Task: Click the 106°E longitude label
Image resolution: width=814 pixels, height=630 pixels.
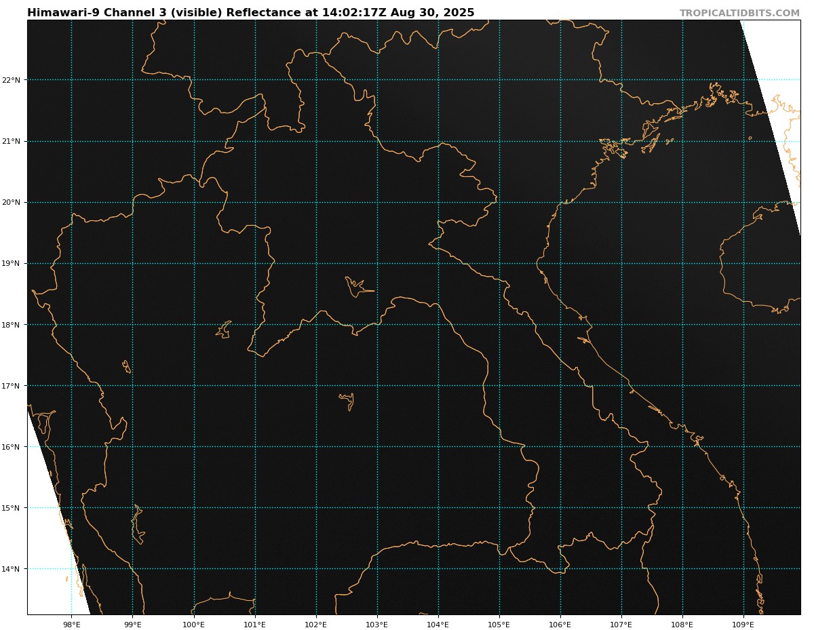Action: [560, 625]
